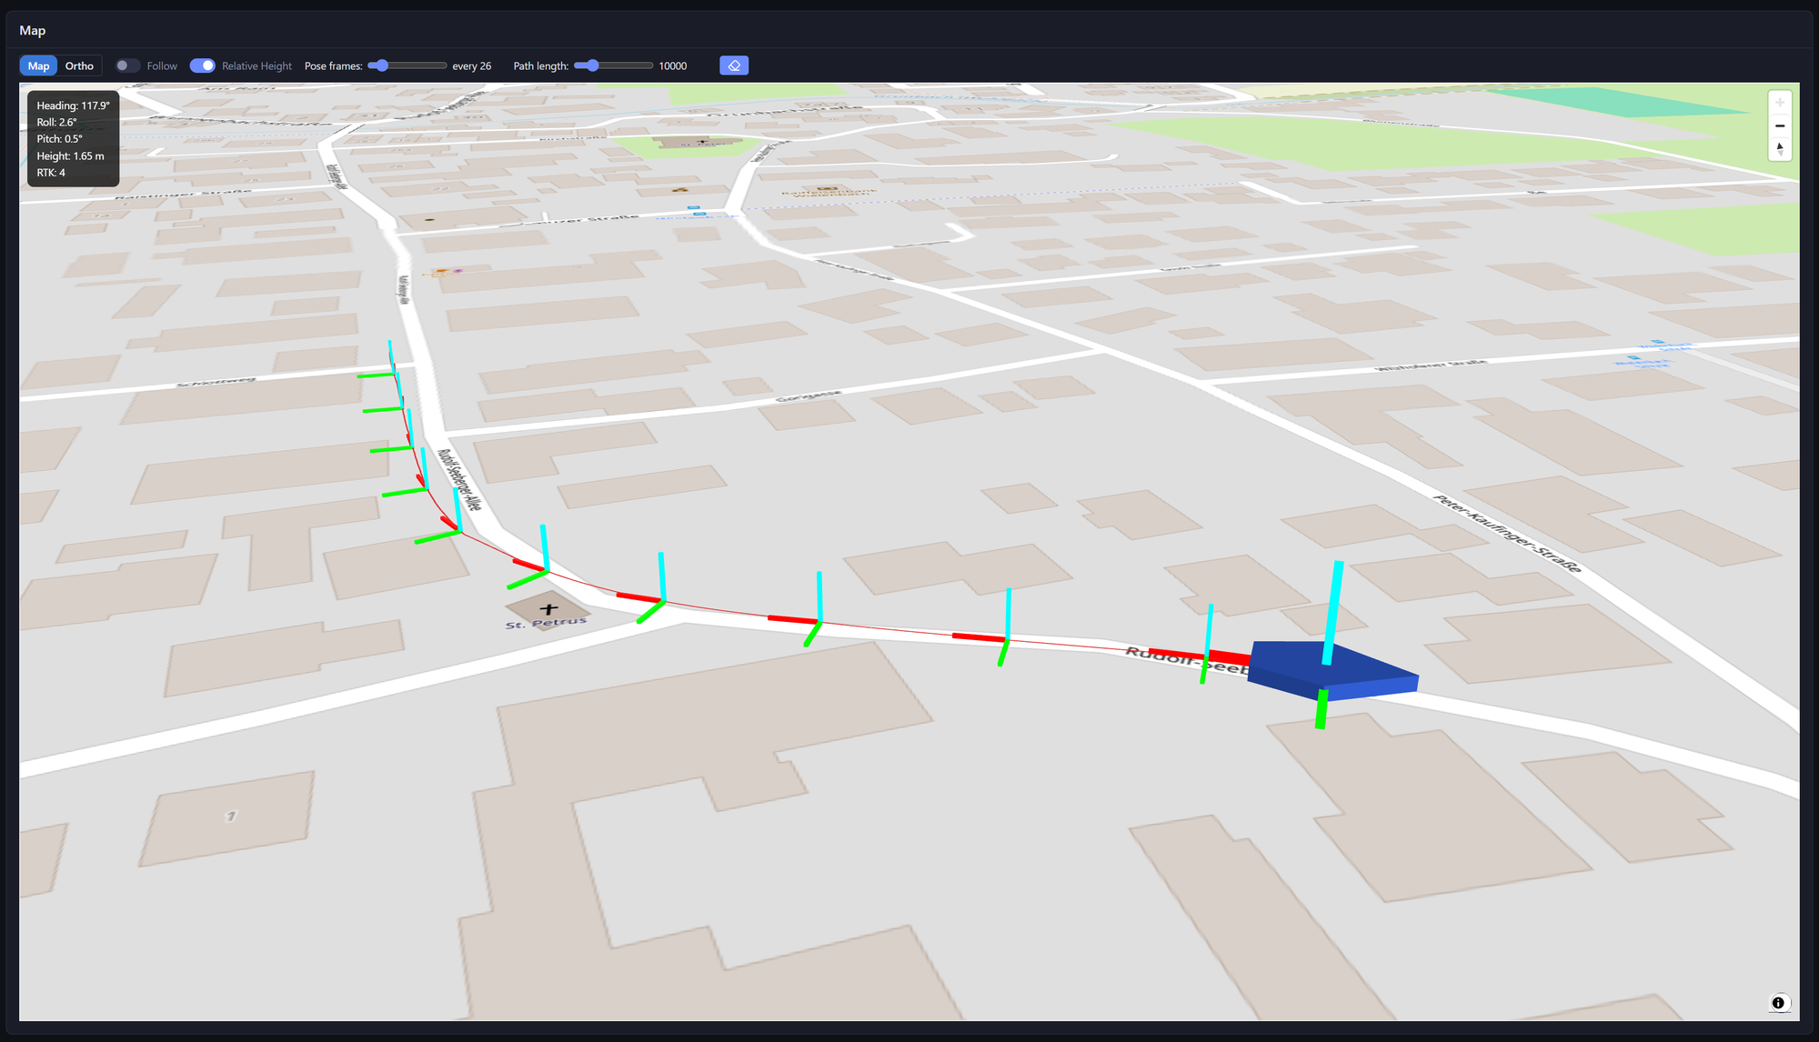This screenshot has width=1819, height=1042.
Task: Zoom in on the map
Action: point(1780,103)
